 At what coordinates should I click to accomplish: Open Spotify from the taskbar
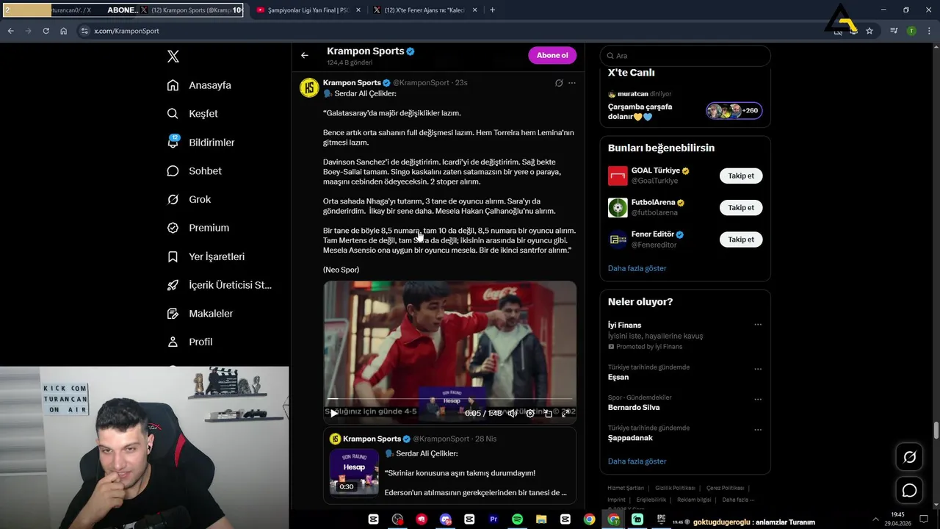(517, 519)
